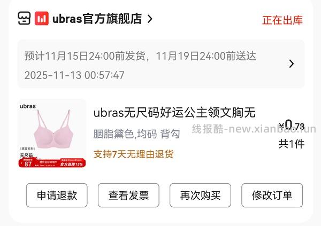The height and width of the screenshot is (226, 321).
Task: Tap the ubras logo text on thumbnail
Action: click(x=28, y=106)
